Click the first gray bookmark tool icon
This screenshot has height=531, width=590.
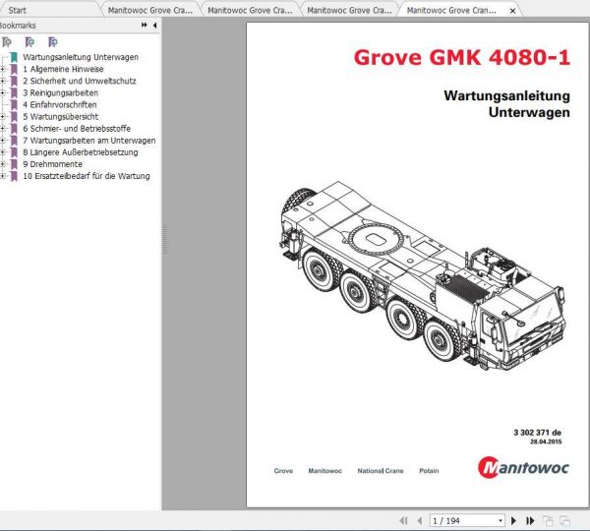[x=7, y=42]
